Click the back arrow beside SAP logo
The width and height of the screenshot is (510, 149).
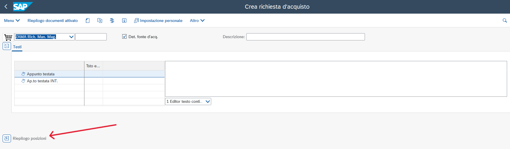pos(6,6)
